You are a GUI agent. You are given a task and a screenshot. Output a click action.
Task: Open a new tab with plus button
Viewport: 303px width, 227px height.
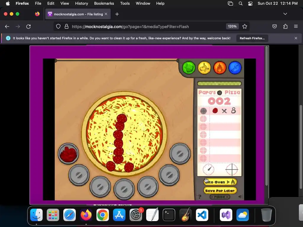(117, 14)
